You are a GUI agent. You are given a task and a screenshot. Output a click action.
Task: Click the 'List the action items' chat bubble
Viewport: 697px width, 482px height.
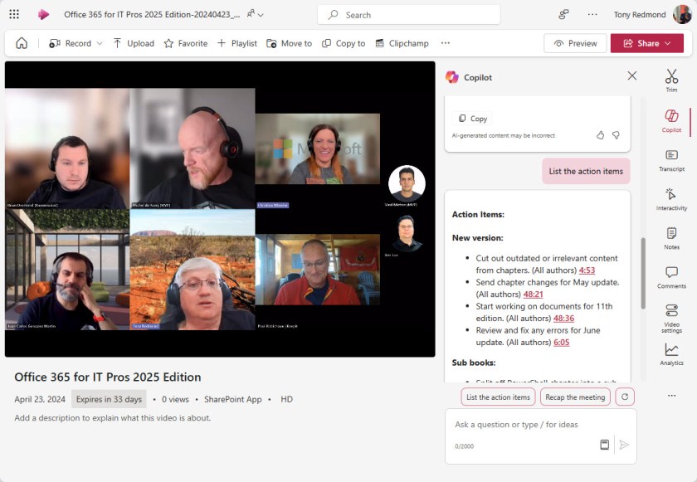point(586,171)
